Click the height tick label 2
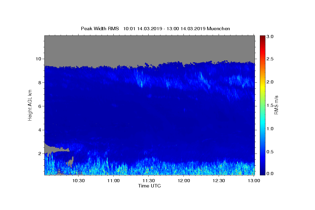The width and height of the screenshot is (315, 210). coord(40,154)
